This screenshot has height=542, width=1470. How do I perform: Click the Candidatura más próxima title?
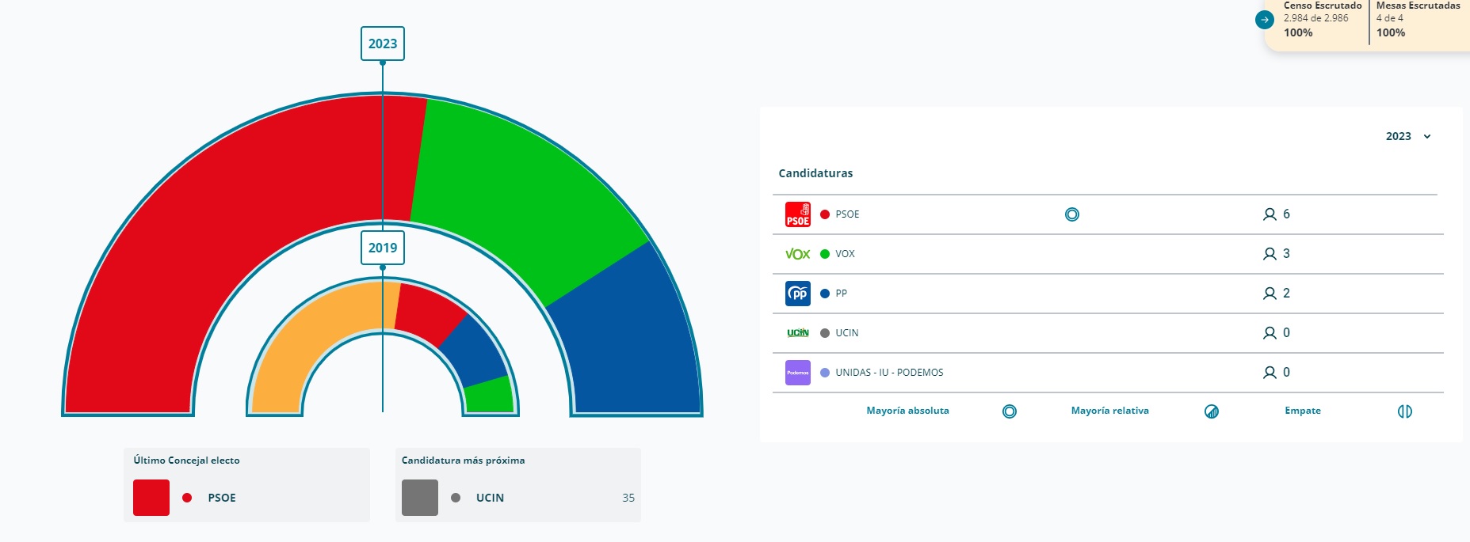point(463,461)
